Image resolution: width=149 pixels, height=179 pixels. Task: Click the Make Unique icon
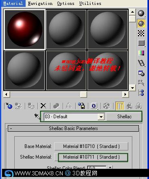click(69, 106)
